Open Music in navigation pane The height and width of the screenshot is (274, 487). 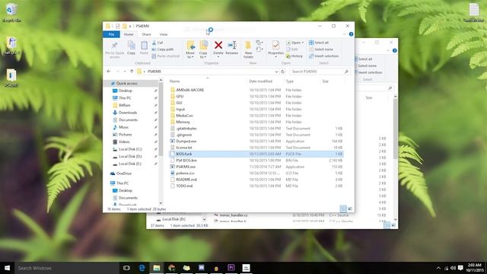click(123, 127)
